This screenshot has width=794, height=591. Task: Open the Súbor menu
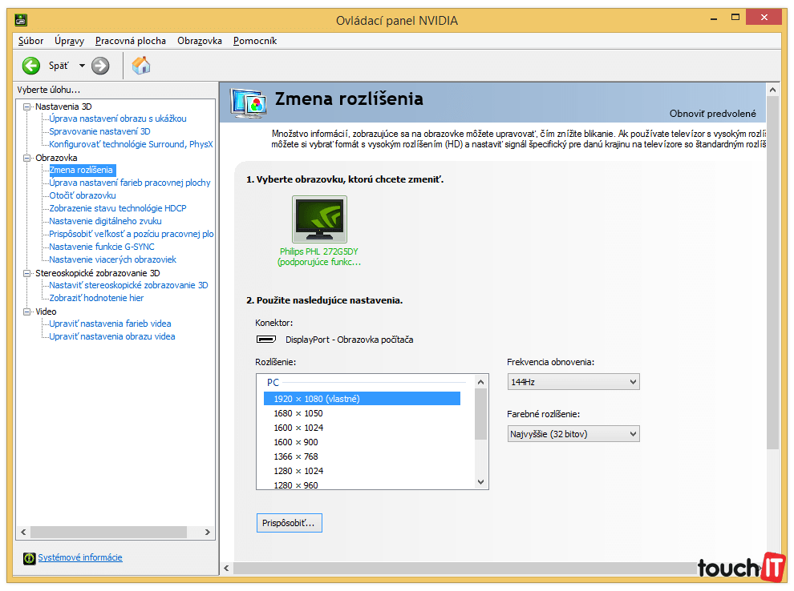point(30,41)
